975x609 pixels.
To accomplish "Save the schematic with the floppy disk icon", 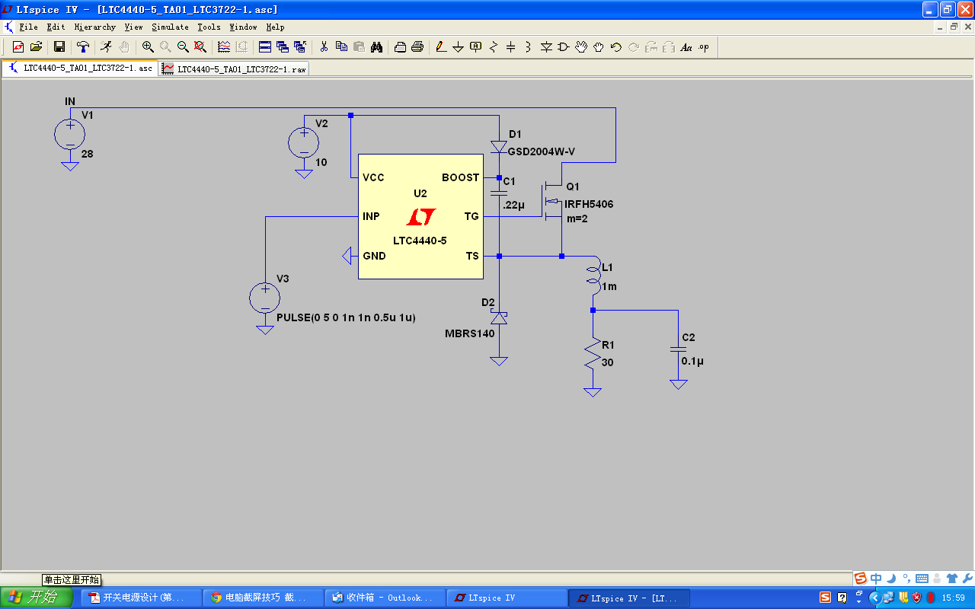I will point(59,47).
